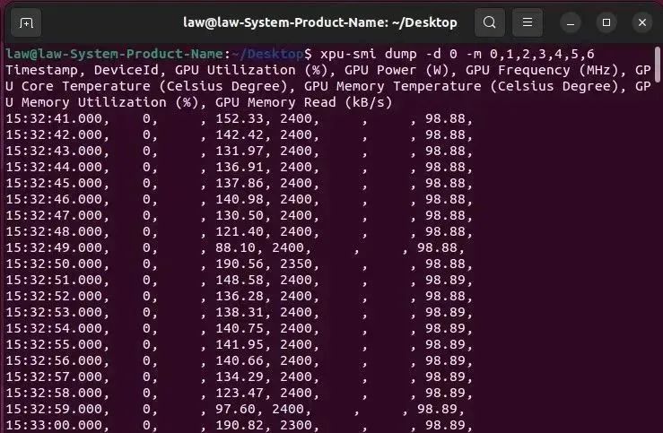Image resolution: width=663 pixels, height=433 pixels.
Task: Click power value 123.47
Action: [240, 393]
